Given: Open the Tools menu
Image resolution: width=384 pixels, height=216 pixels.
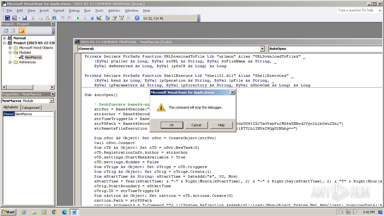Looking at the screenshot, I should [x=99, y=10].
